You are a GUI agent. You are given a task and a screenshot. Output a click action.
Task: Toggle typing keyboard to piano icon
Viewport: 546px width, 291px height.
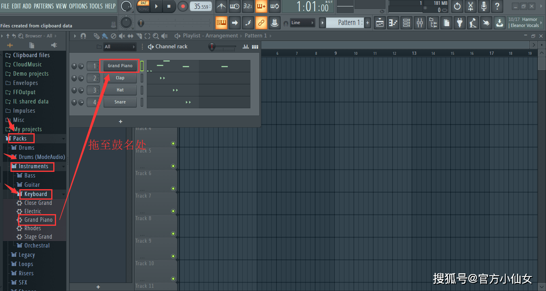221,23
